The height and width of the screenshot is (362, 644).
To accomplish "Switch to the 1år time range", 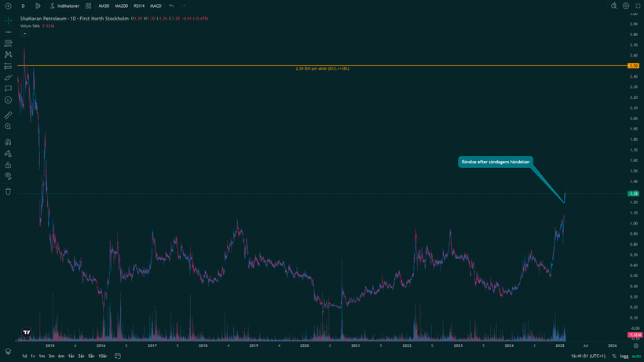I will [71, 356].
